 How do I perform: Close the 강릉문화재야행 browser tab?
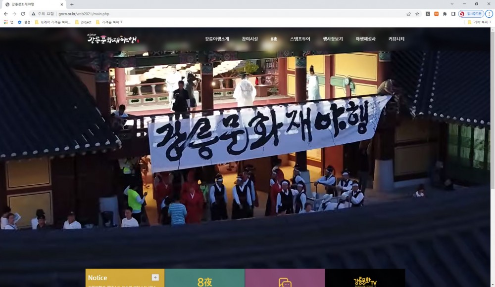[x=62, y=4]
